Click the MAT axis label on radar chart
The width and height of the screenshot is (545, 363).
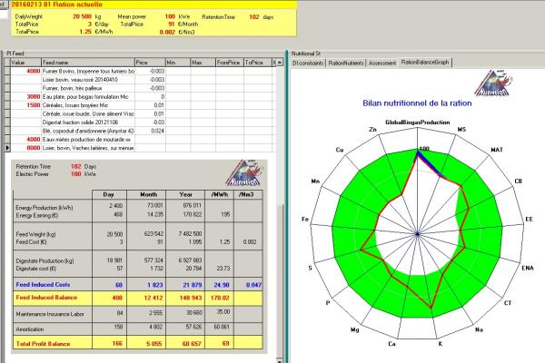click(497, 150)
